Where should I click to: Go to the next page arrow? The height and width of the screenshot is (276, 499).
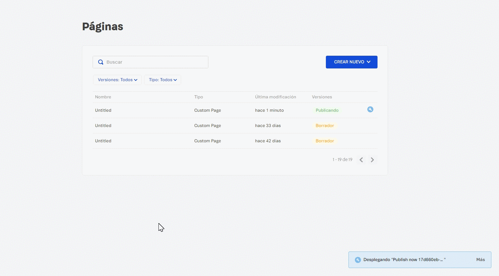pyautogui.click(x=372, y=160)
